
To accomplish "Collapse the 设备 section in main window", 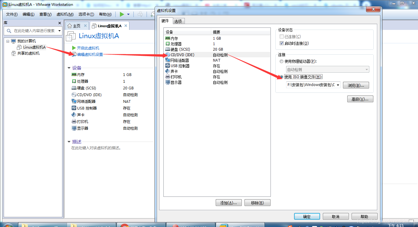I will coord(69,68).
